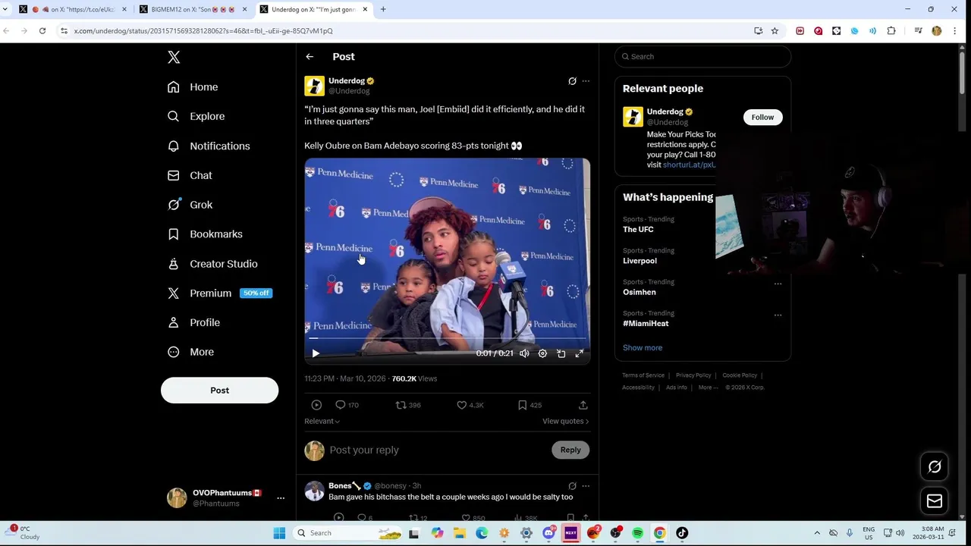The width and height of the screenshot is (971, 546).
Task: Open floating Grok button
Action: (935, 467)
